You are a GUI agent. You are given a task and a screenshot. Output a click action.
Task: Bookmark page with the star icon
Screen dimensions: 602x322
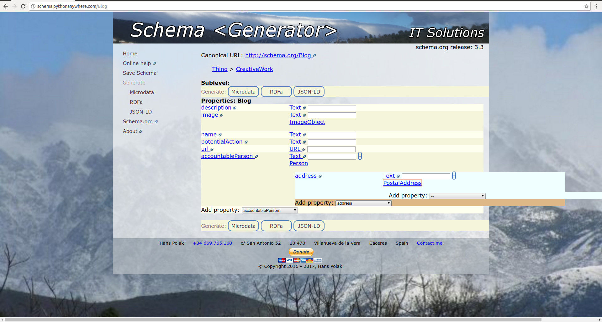click(x=586, y=6)
